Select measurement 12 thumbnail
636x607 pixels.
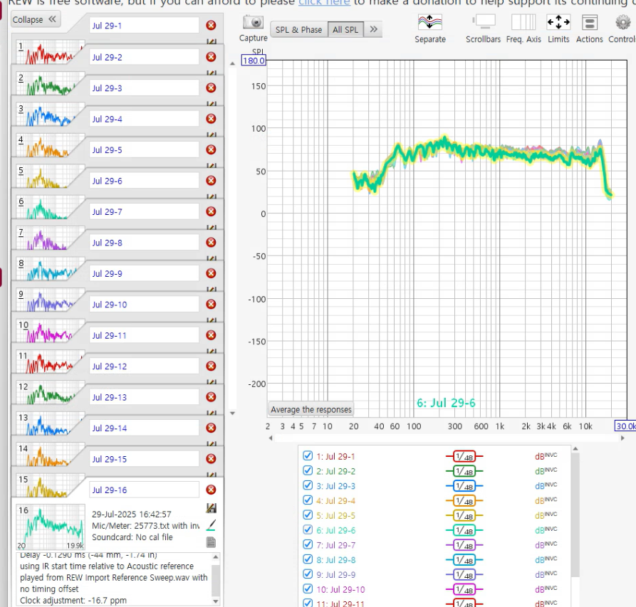pos(51,392)
